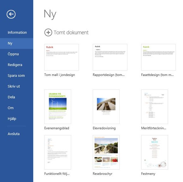183x182 pixels.
Task: Click the back arrow circle icon
Action: pos(11,14)
